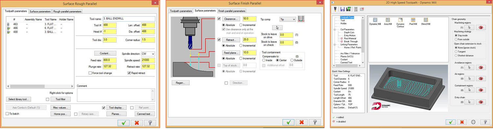Enable Force tool change checkbox
493x129 pixels.
pyautogui.click(x=90, y=73)
